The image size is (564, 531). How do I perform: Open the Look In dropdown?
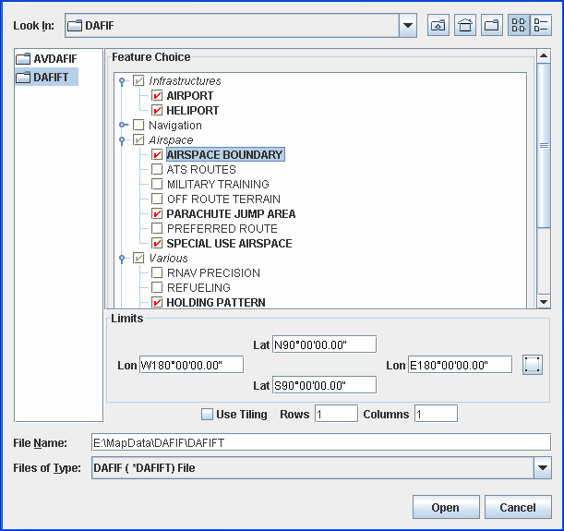(x=408, y=26)
